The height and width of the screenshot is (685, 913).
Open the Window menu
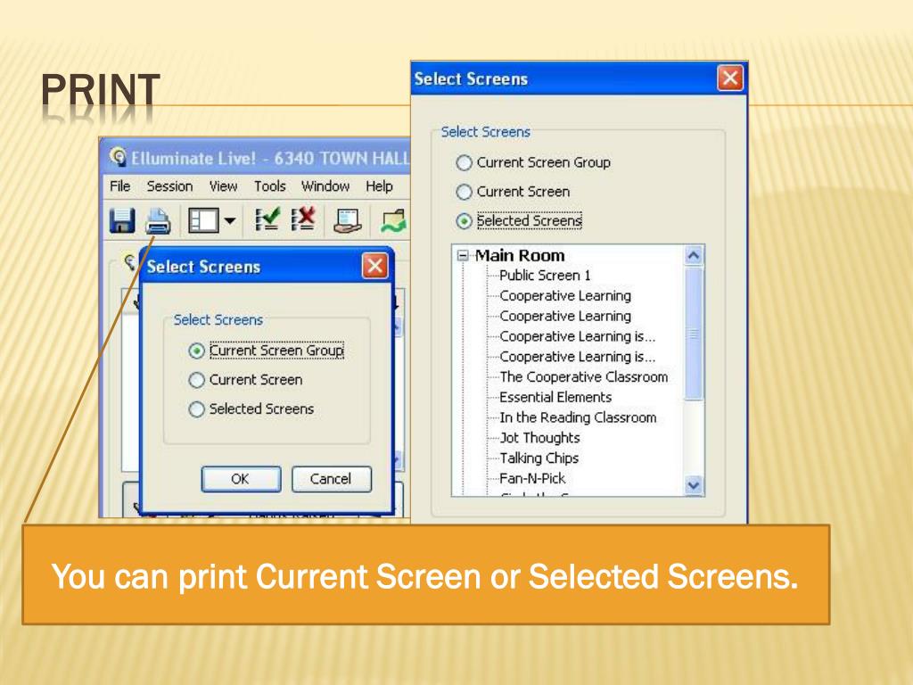pos(325,186)
